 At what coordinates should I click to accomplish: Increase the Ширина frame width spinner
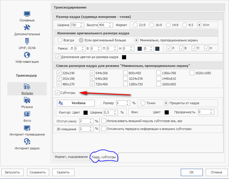(81, 24)
